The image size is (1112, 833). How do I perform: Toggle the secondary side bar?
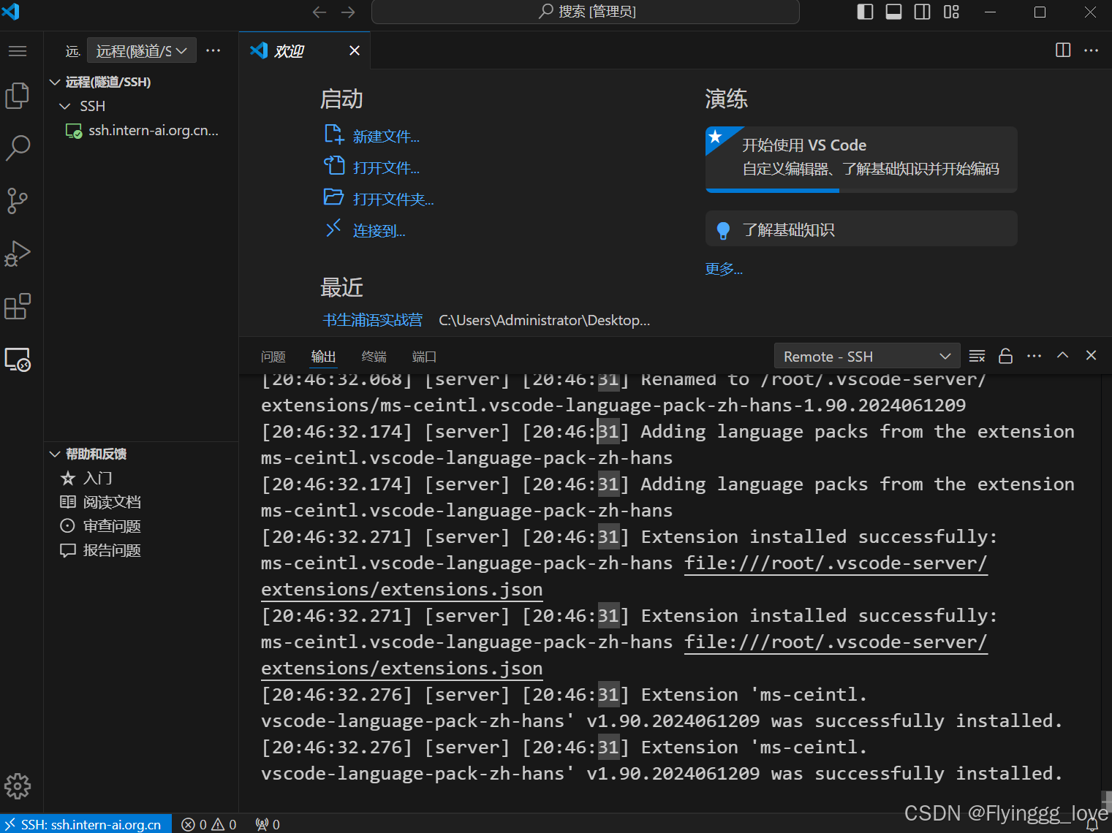click(x=923, y=12)
